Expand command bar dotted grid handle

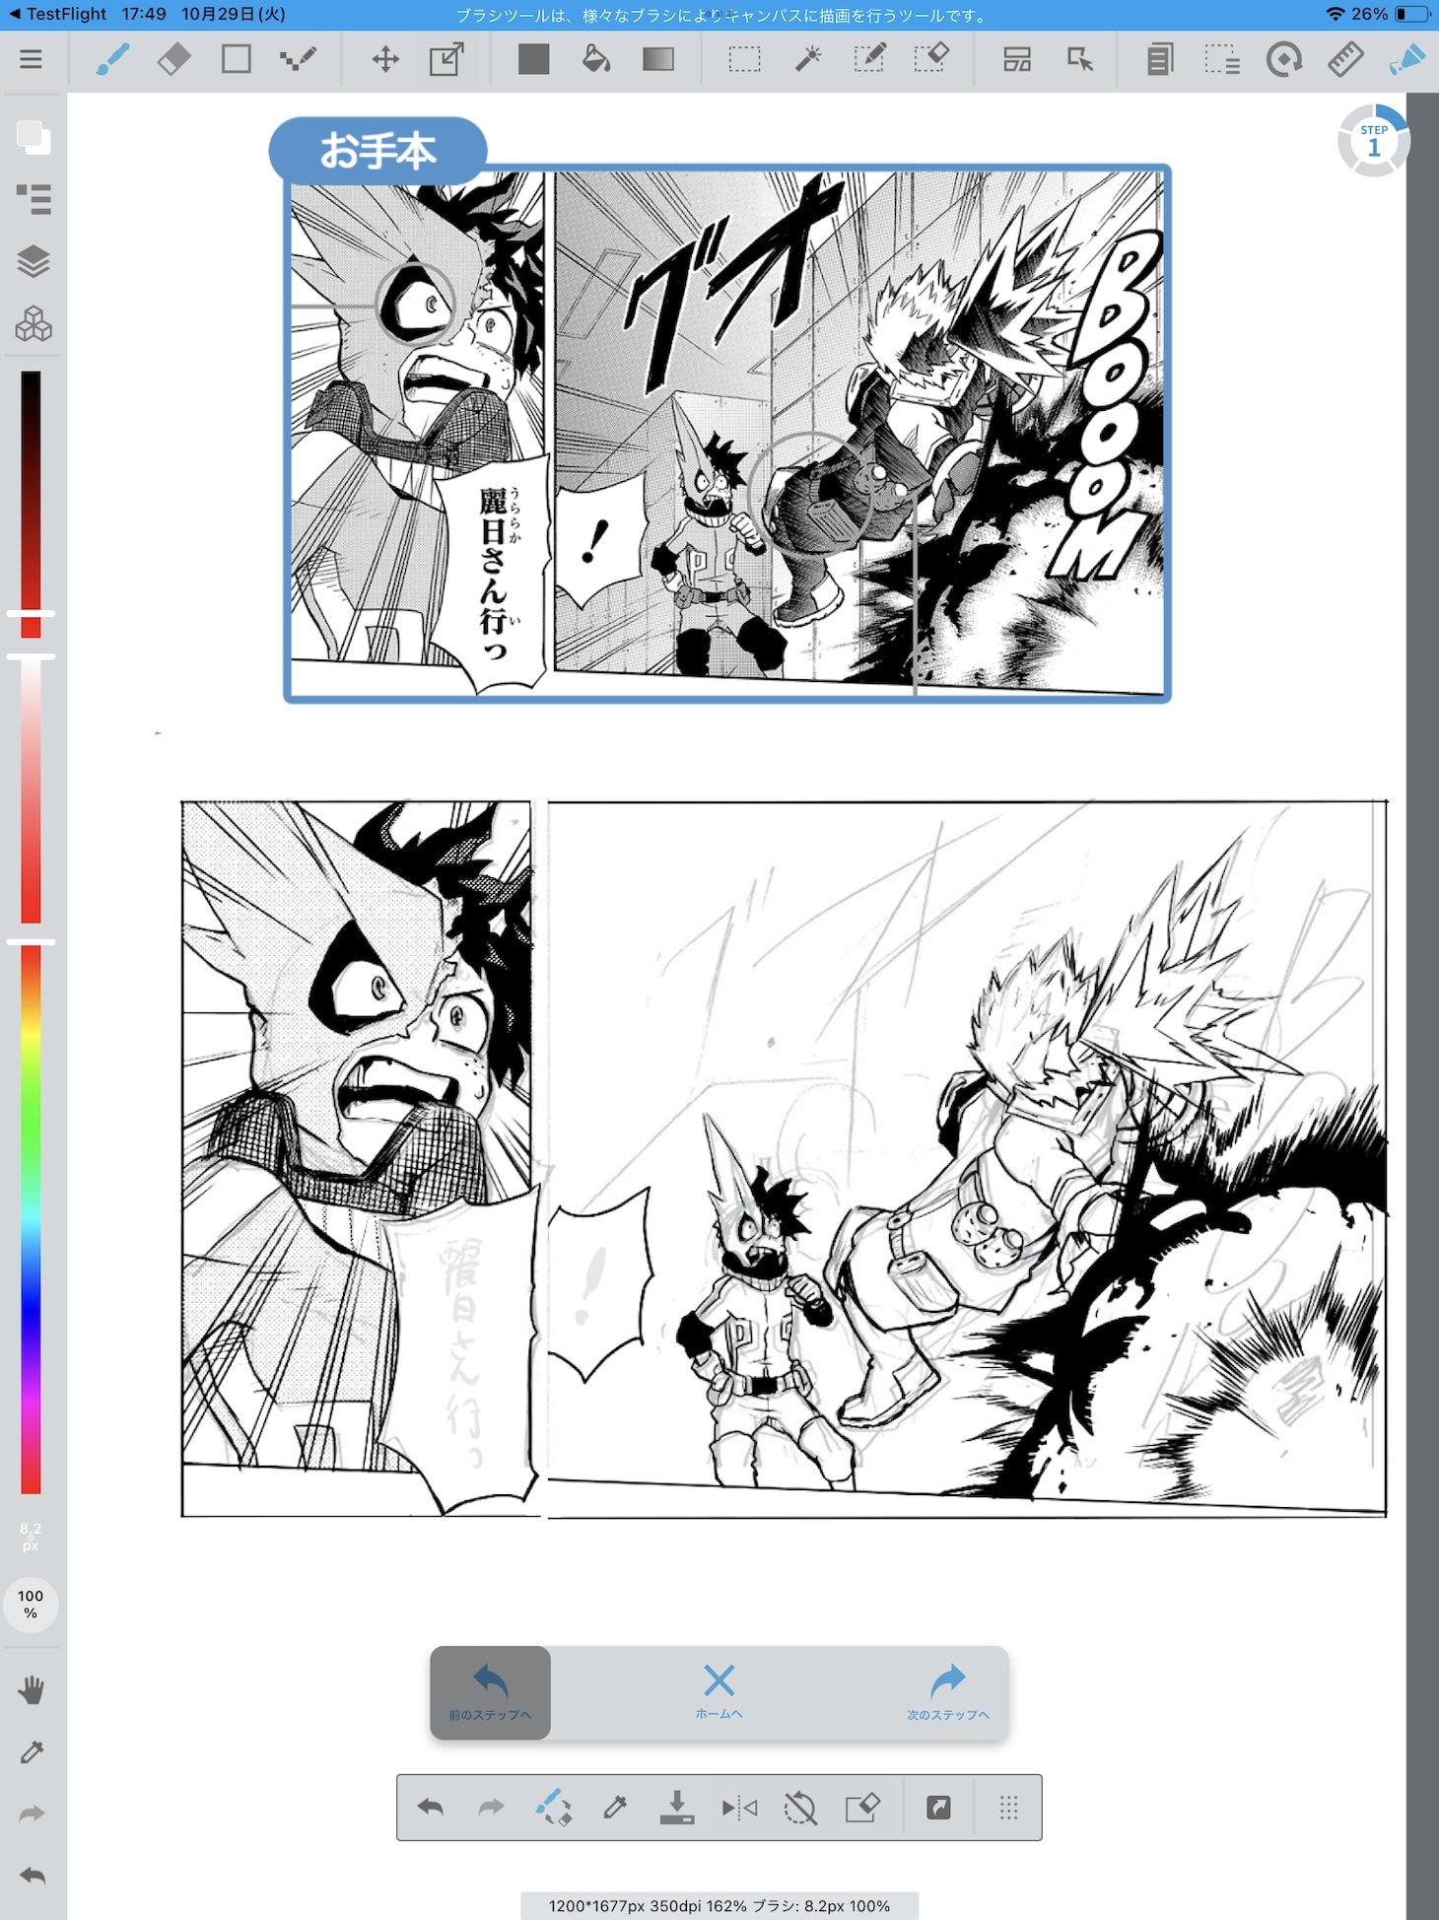point(1008,1808)
